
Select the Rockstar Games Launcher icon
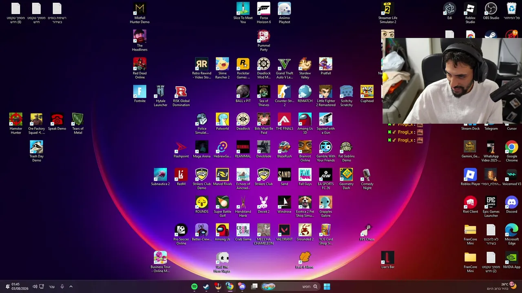point(243,69)
